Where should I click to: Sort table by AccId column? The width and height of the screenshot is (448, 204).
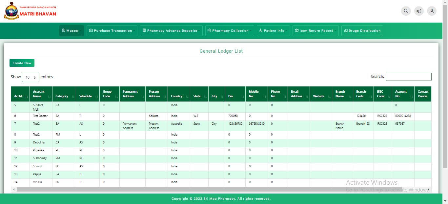point(20,94)
